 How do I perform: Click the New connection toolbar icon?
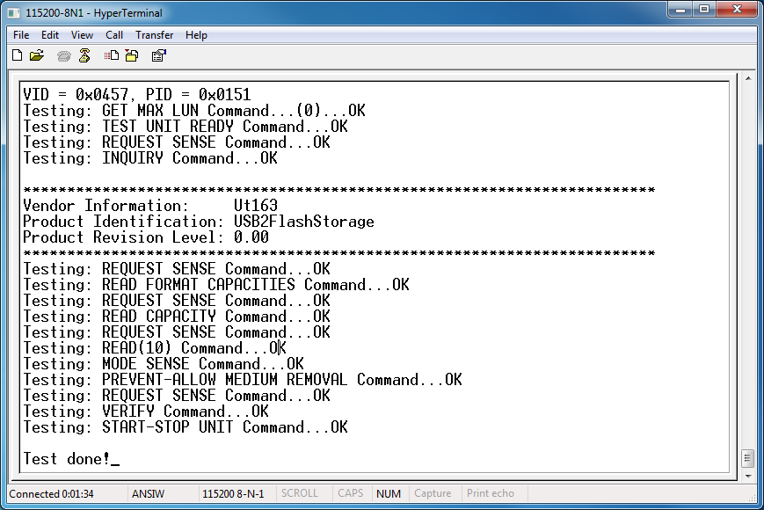(17, 55)
